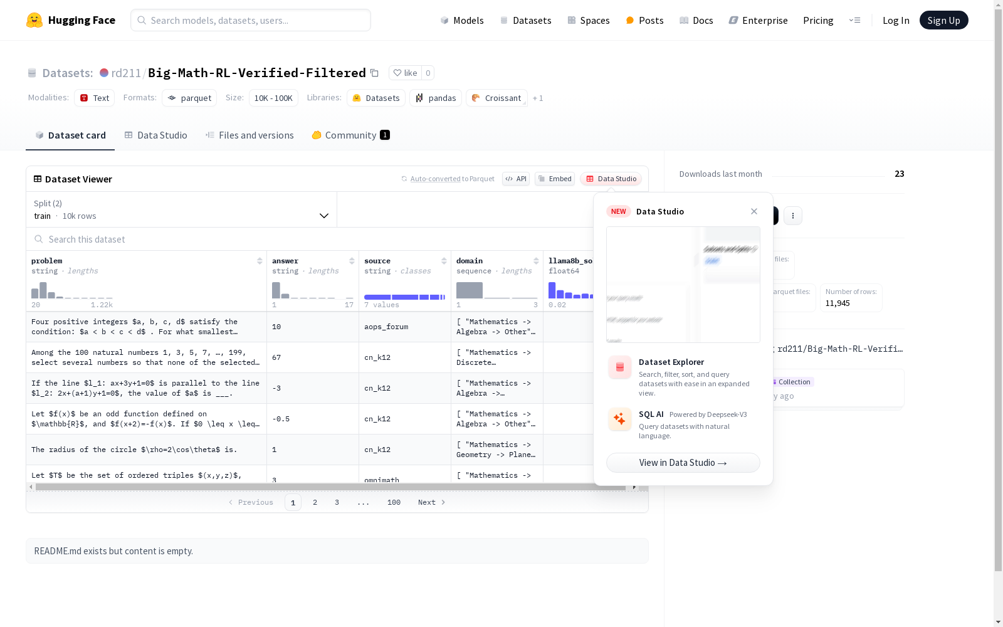This screenshot has width=1003, height=627.
Task: Open the Models nav item
Action: click(x=462, y=20)
